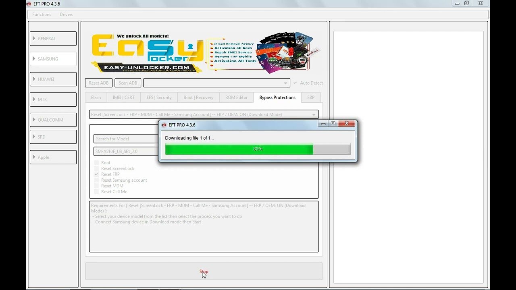516x290 pixels.
Task: Click the Search for Model field
Action: 126,139
